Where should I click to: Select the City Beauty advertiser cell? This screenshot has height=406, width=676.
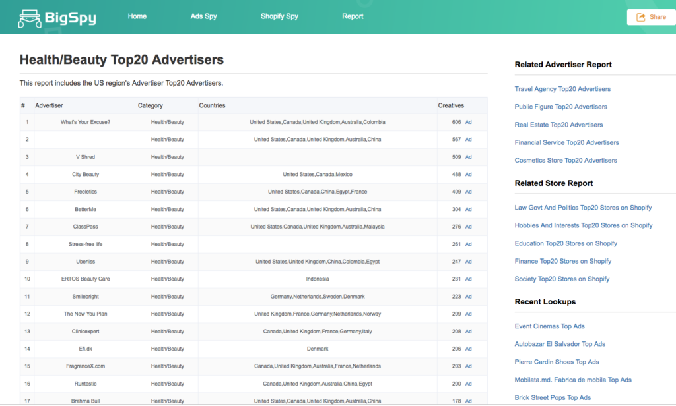click(x=85, y=175)
